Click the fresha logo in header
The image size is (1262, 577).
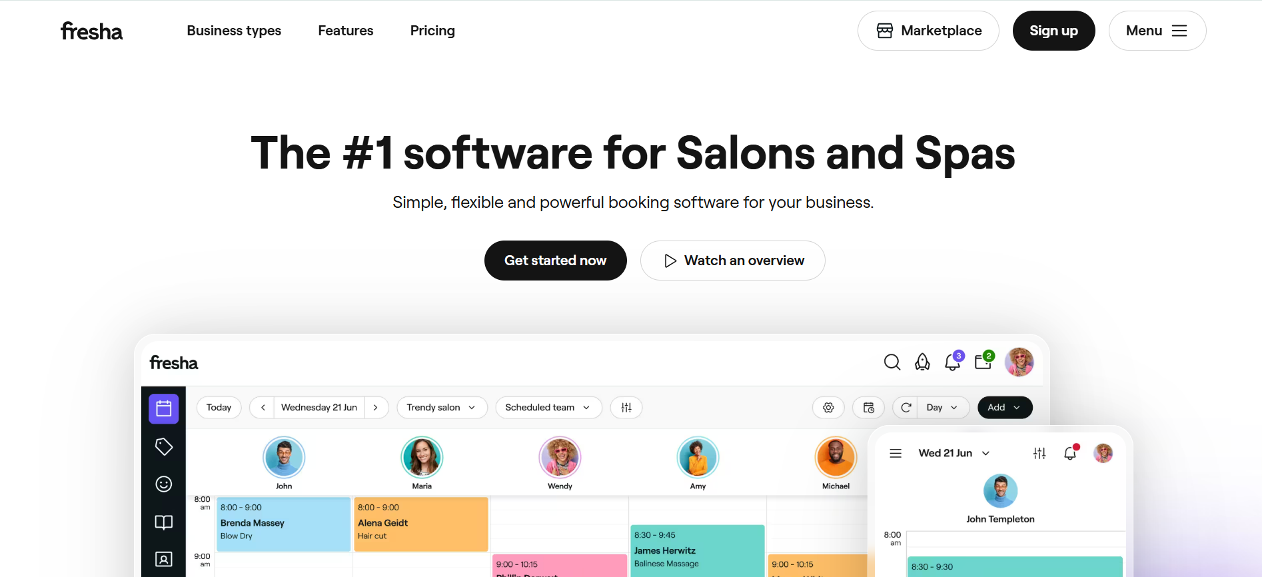[x=91, y=31]
